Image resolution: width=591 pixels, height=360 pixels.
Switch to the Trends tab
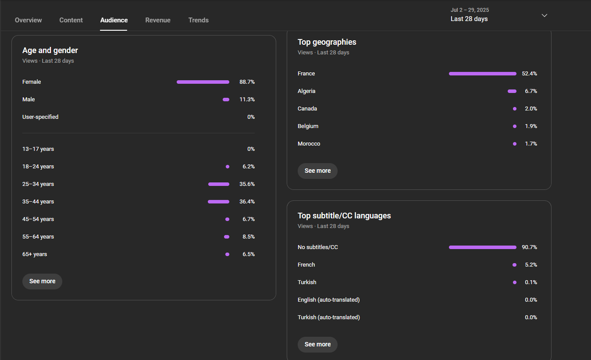(x=199, y=20)
